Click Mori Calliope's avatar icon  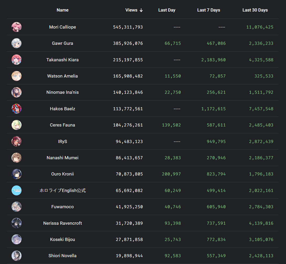(x=17, y=27)
